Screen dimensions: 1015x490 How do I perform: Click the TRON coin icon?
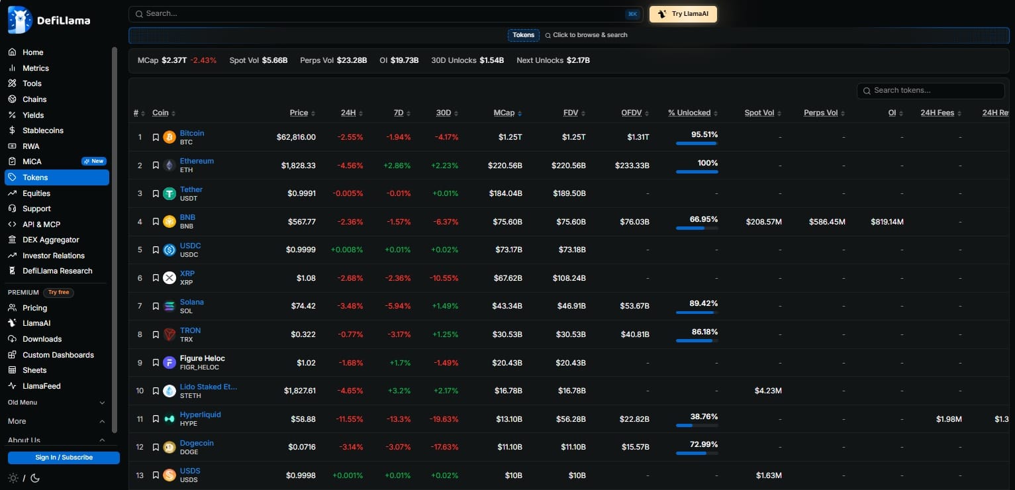[x=169, y=334]
